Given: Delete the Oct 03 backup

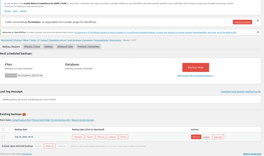Looking at the screenshot, I should click(207, 137).
